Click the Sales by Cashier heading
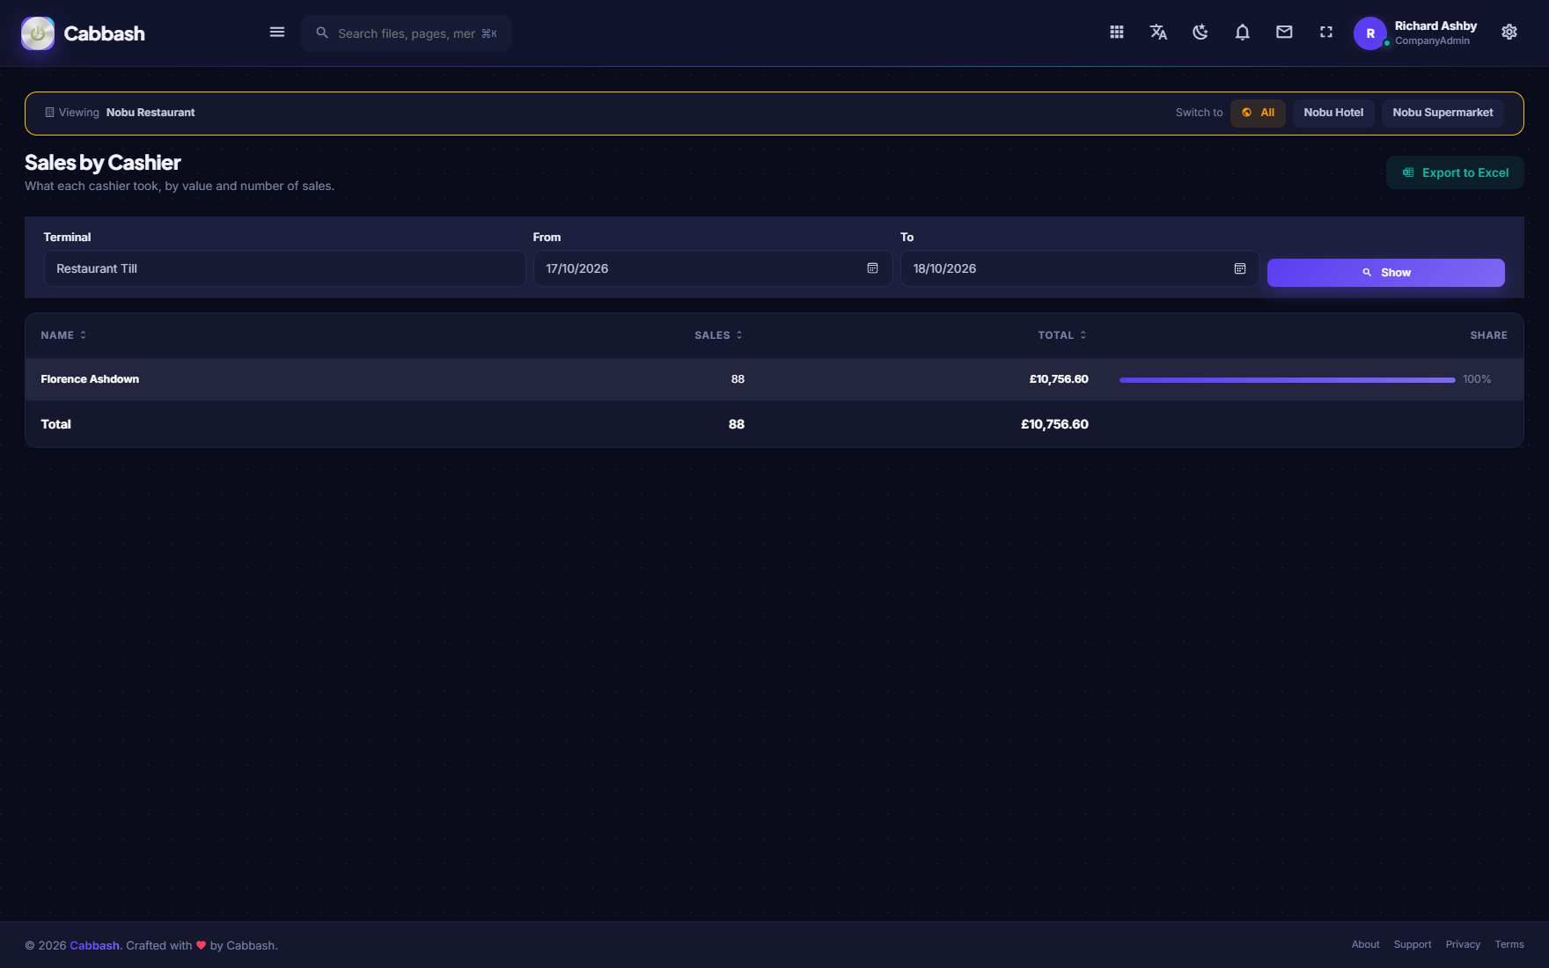 point(103,163)
